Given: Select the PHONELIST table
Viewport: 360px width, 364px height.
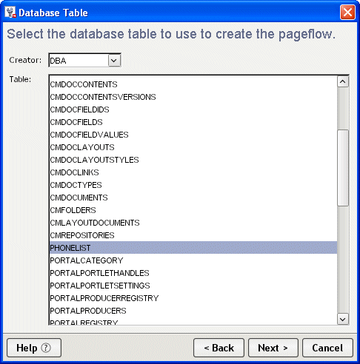Looking at the screenshot, I should pos(193,248).
